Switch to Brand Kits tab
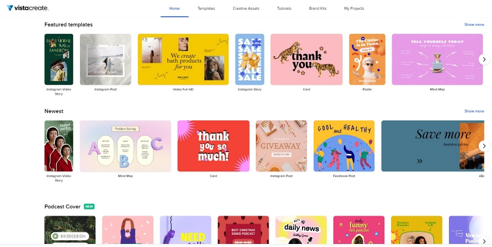The image size is (492, 247). pyautogui.click(x=317, y=9)
